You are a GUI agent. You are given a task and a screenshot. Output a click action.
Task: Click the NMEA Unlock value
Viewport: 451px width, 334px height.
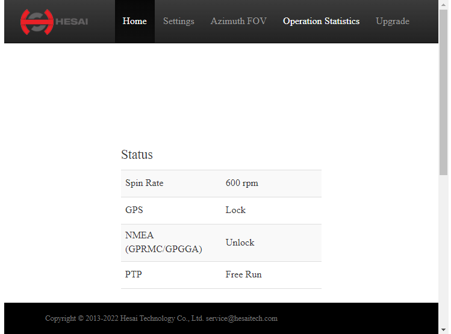pos(240,243)
